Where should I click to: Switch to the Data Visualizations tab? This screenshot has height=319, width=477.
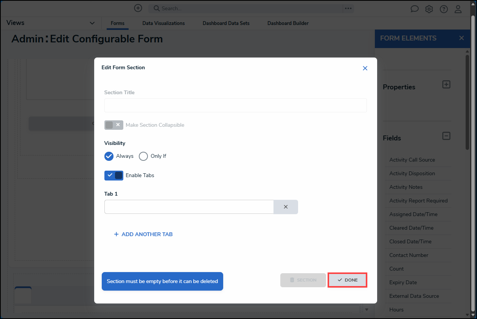(163, 23)
